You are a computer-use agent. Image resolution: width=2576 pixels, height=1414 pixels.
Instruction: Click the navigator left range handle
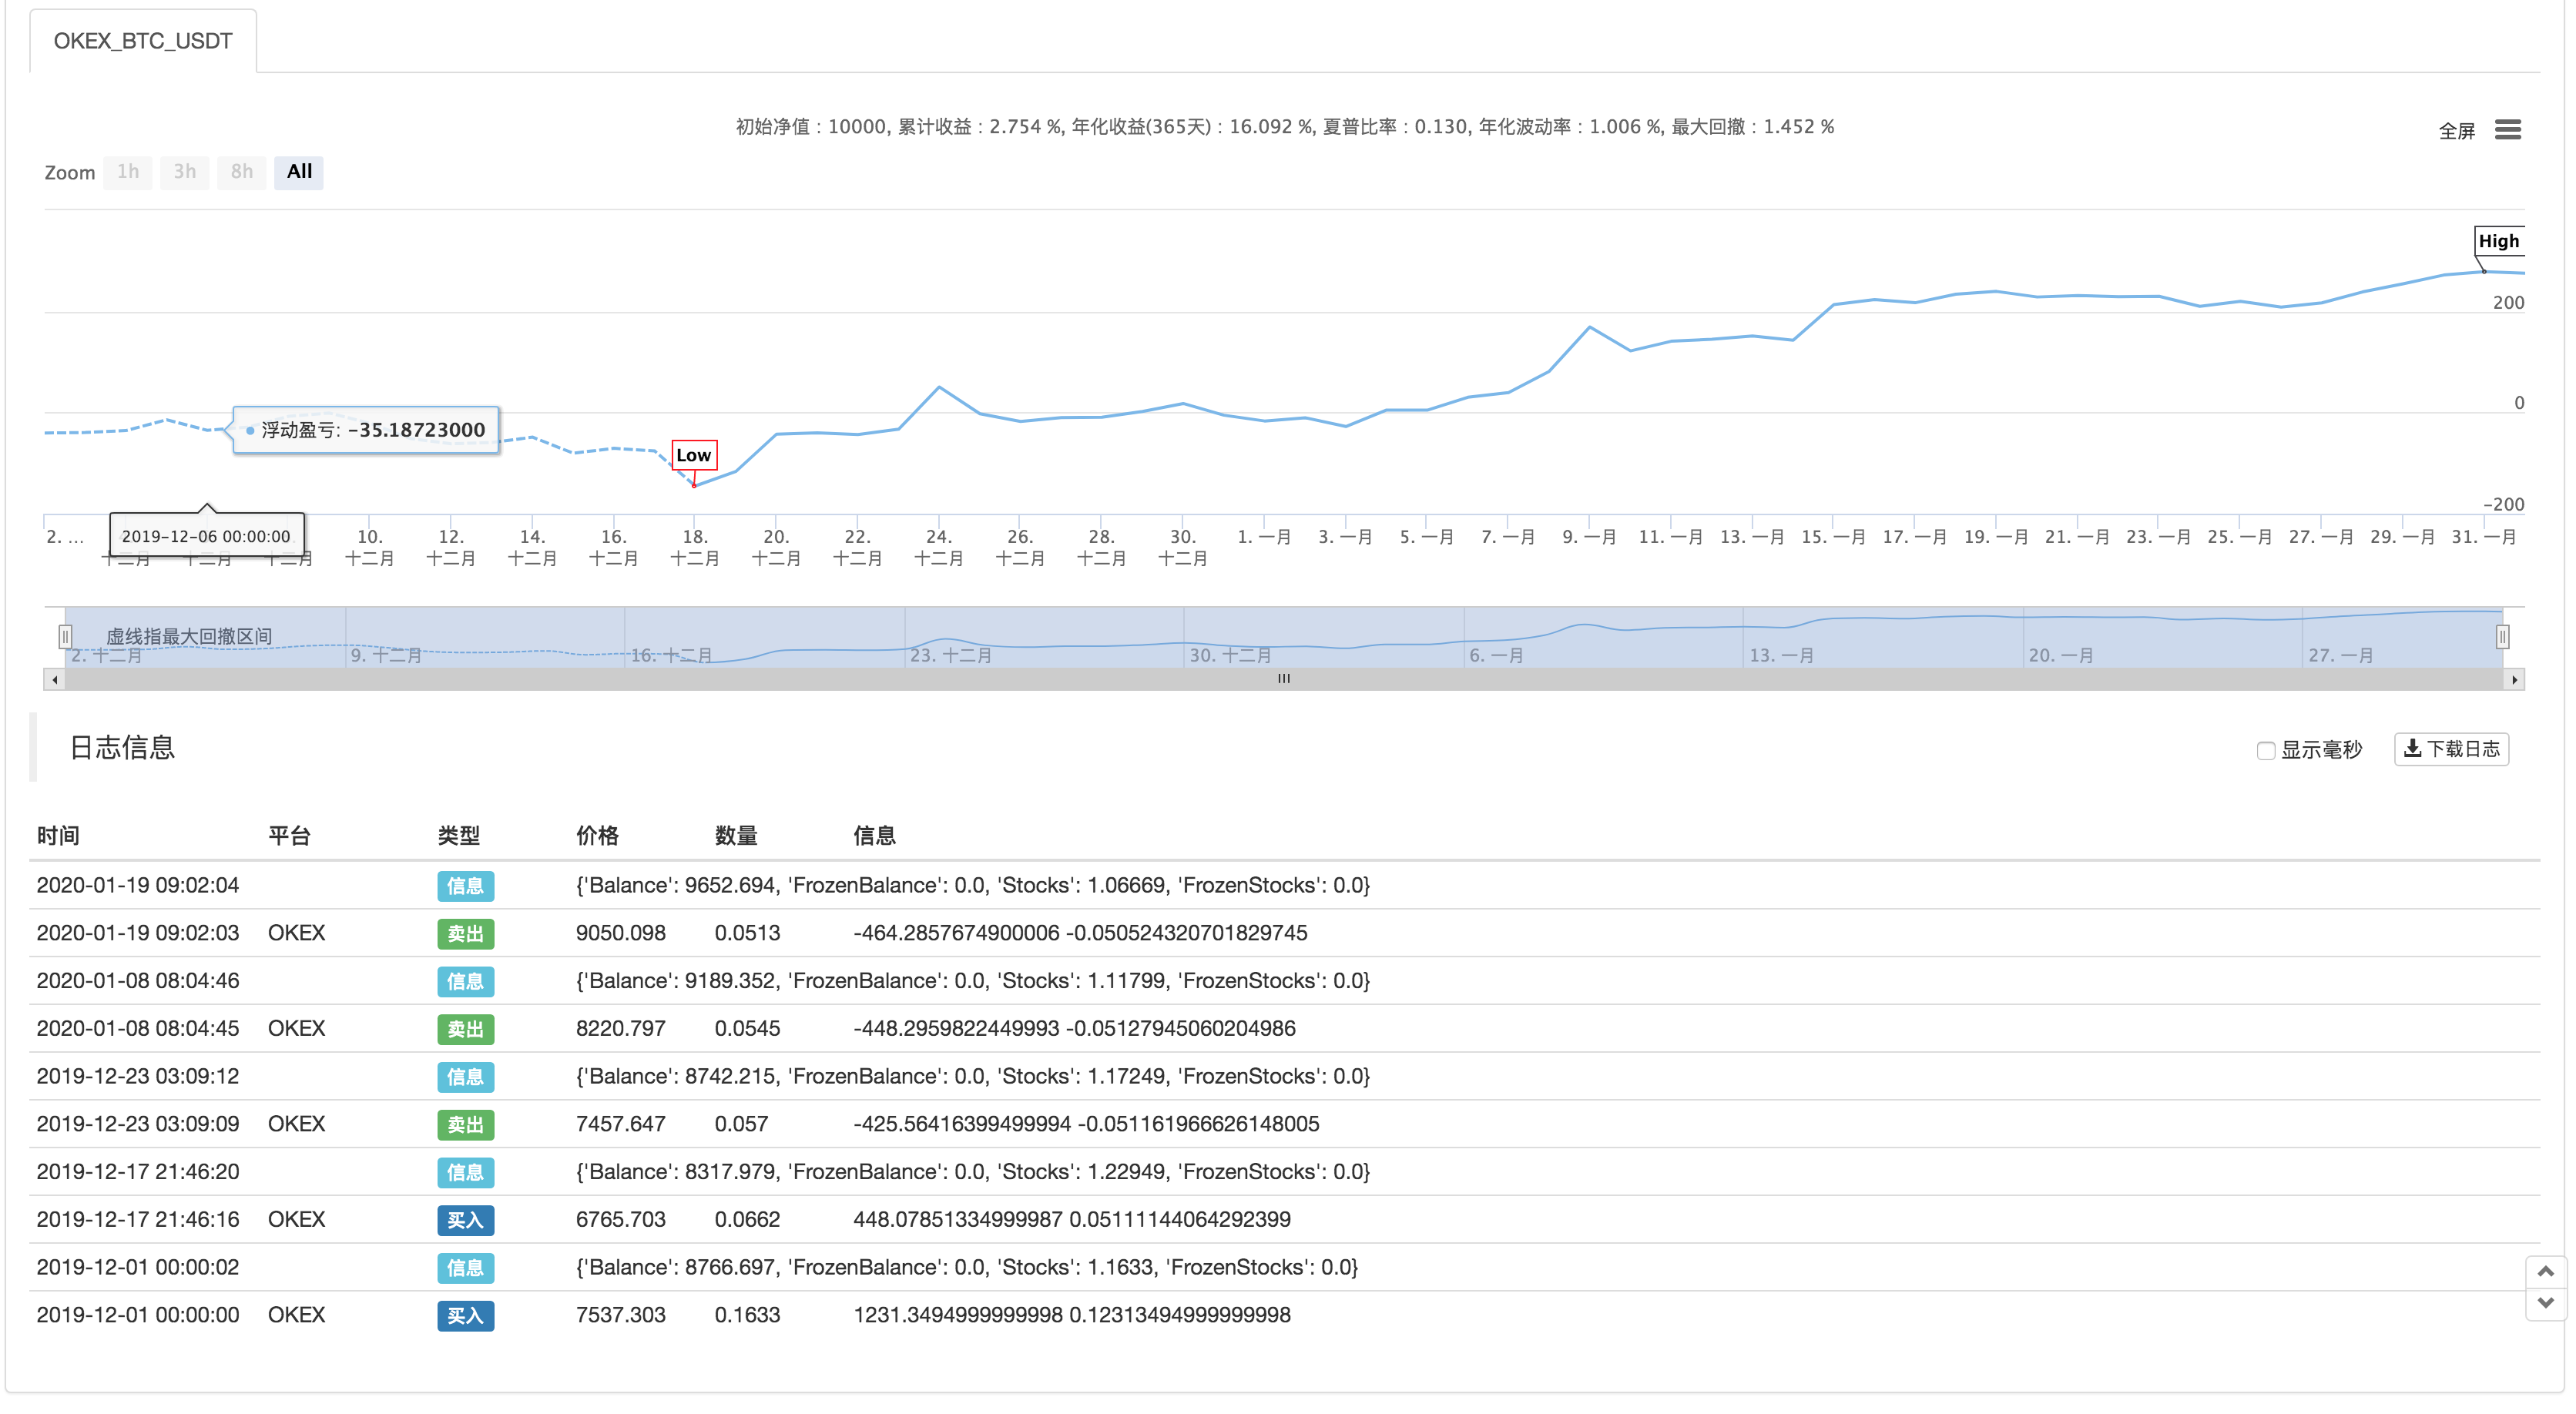tap(65, 636)
